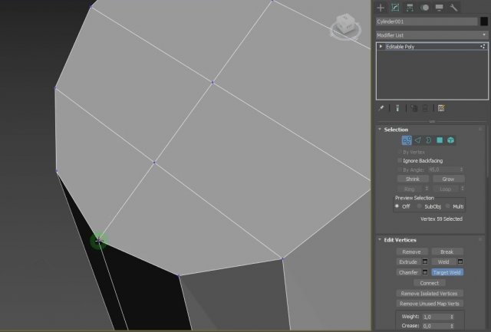Click the Pin Stack icon

[x=381, y=108]
